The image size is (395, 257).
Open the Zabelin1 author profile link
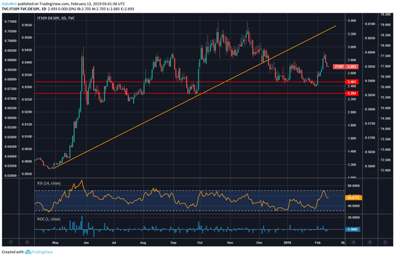tap(9, 4)
